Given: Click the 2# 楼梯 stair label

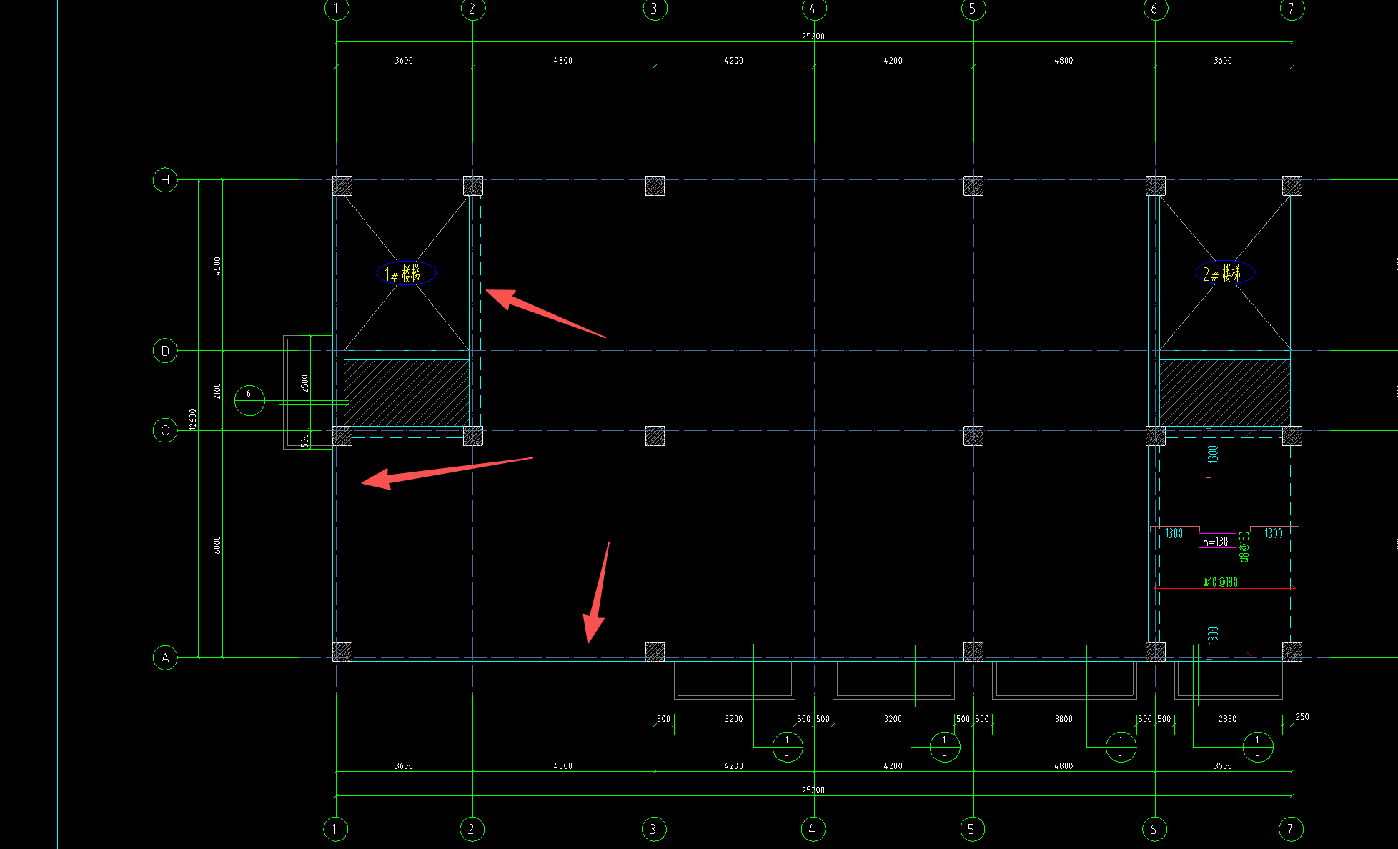Looking at the screenshot, I should click(x=1224, y=273).
